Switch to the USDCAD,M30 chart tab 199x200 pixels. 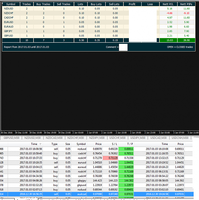coord(158,138)
